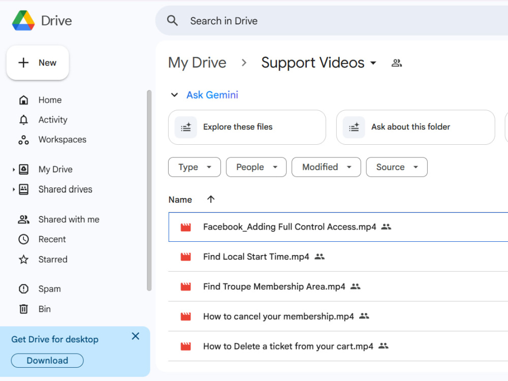Select Find Troupe Membership Area.mp4
Screen dimensions: 508x381
(x=338, y=287)
